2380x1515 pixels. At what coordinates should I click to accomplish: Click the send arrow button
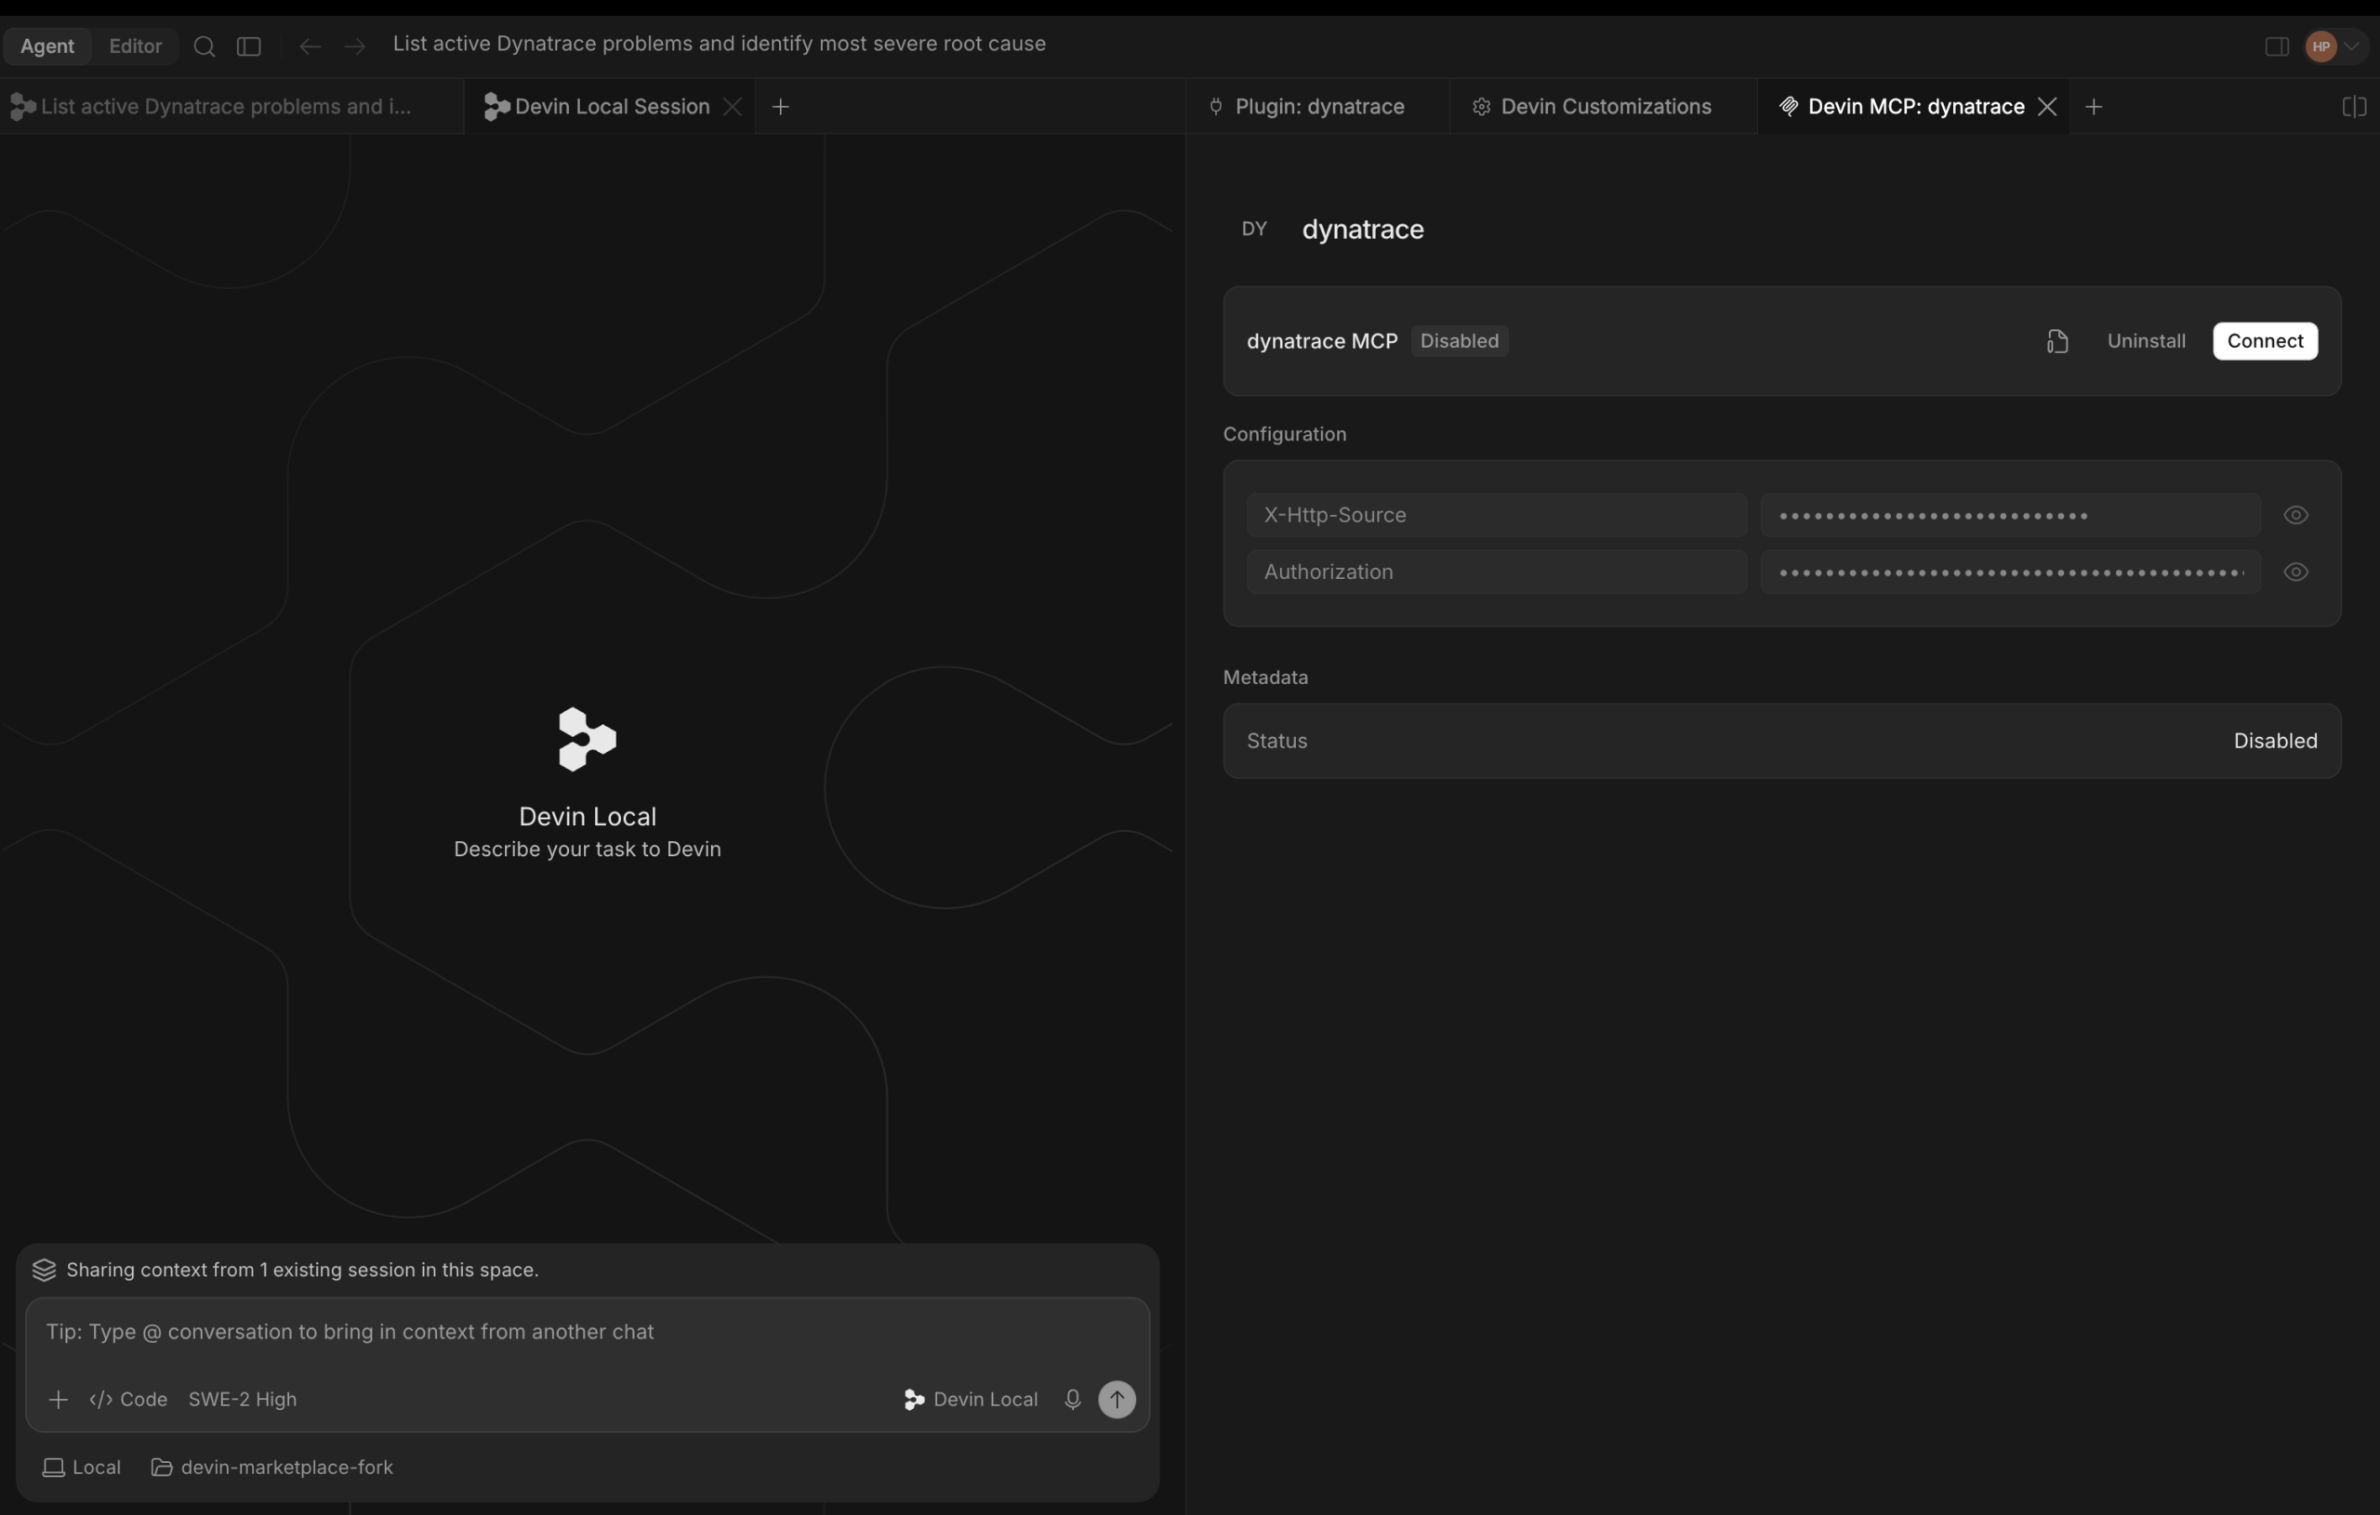1117,1400
